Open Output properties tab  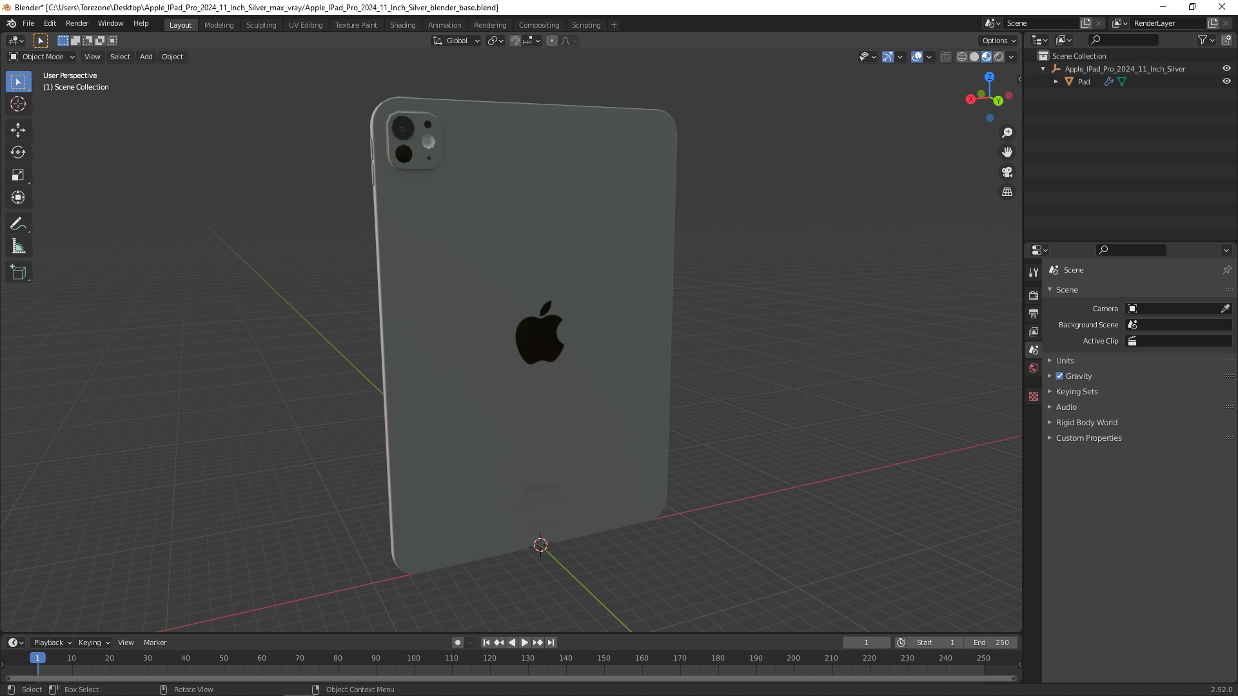(x=1034, y=313)
